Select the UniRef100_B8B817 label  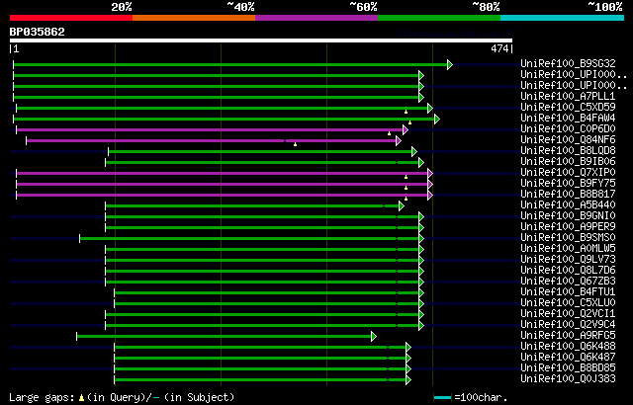[x=568, y=195]
